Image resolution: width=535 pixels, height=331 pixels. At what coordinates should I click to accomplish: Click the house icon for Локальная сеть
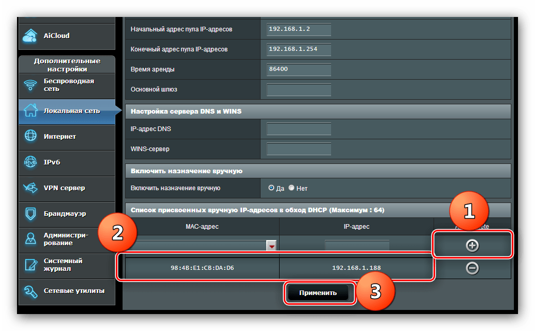pyautogui.click(x=30, y=111)
